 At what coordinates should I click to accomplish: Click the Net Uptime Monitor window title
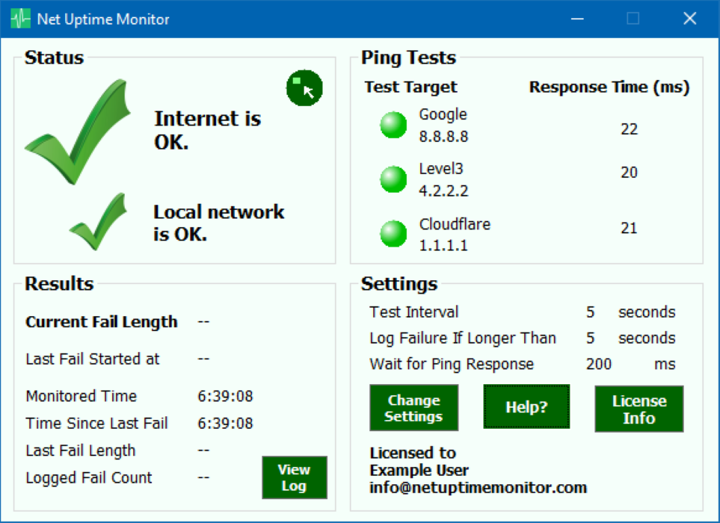[103, 19]
